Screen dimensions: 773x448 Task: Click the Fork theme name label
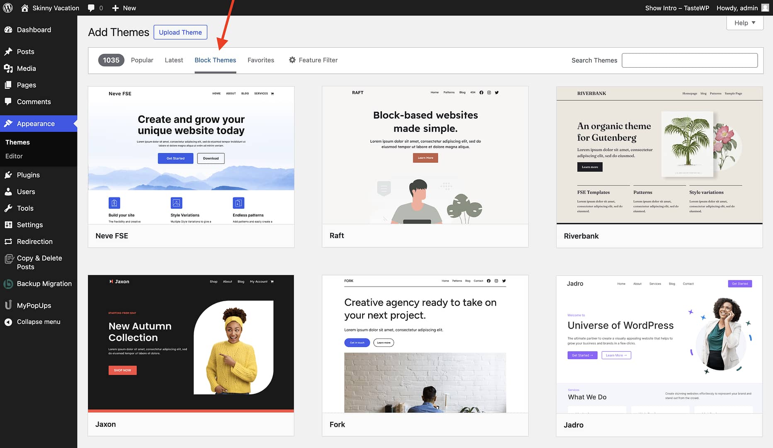[x=337, y=424]
